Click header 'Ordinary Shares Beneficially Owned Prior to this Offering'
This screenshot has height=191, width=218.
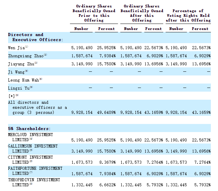pos(94,13)
